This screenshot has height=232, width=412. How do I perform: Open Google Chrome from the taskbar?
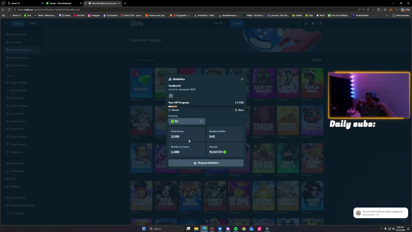tap(244, 229)
